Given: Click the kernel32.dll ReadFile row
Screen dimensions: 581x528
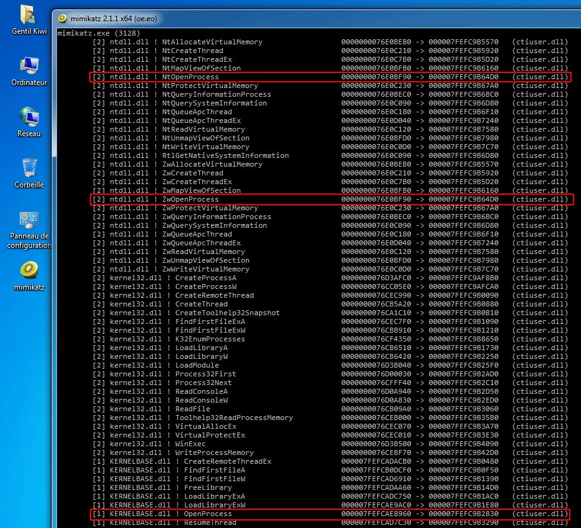Looking at the screenshot, I should pyautogui.click(x=330, y=409).
